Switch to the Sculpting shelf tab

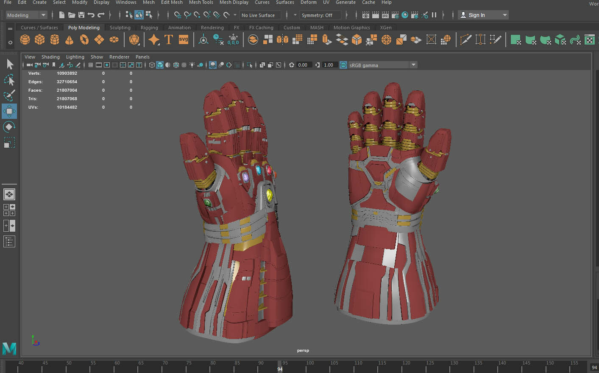(x=120, y=27)
